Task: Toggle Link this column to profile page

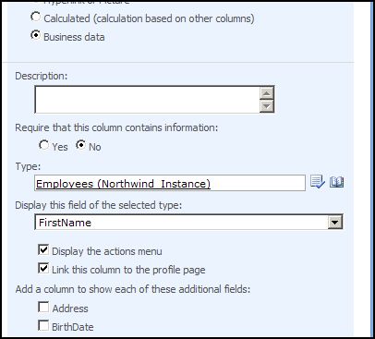Action: [x=43, y=268]
